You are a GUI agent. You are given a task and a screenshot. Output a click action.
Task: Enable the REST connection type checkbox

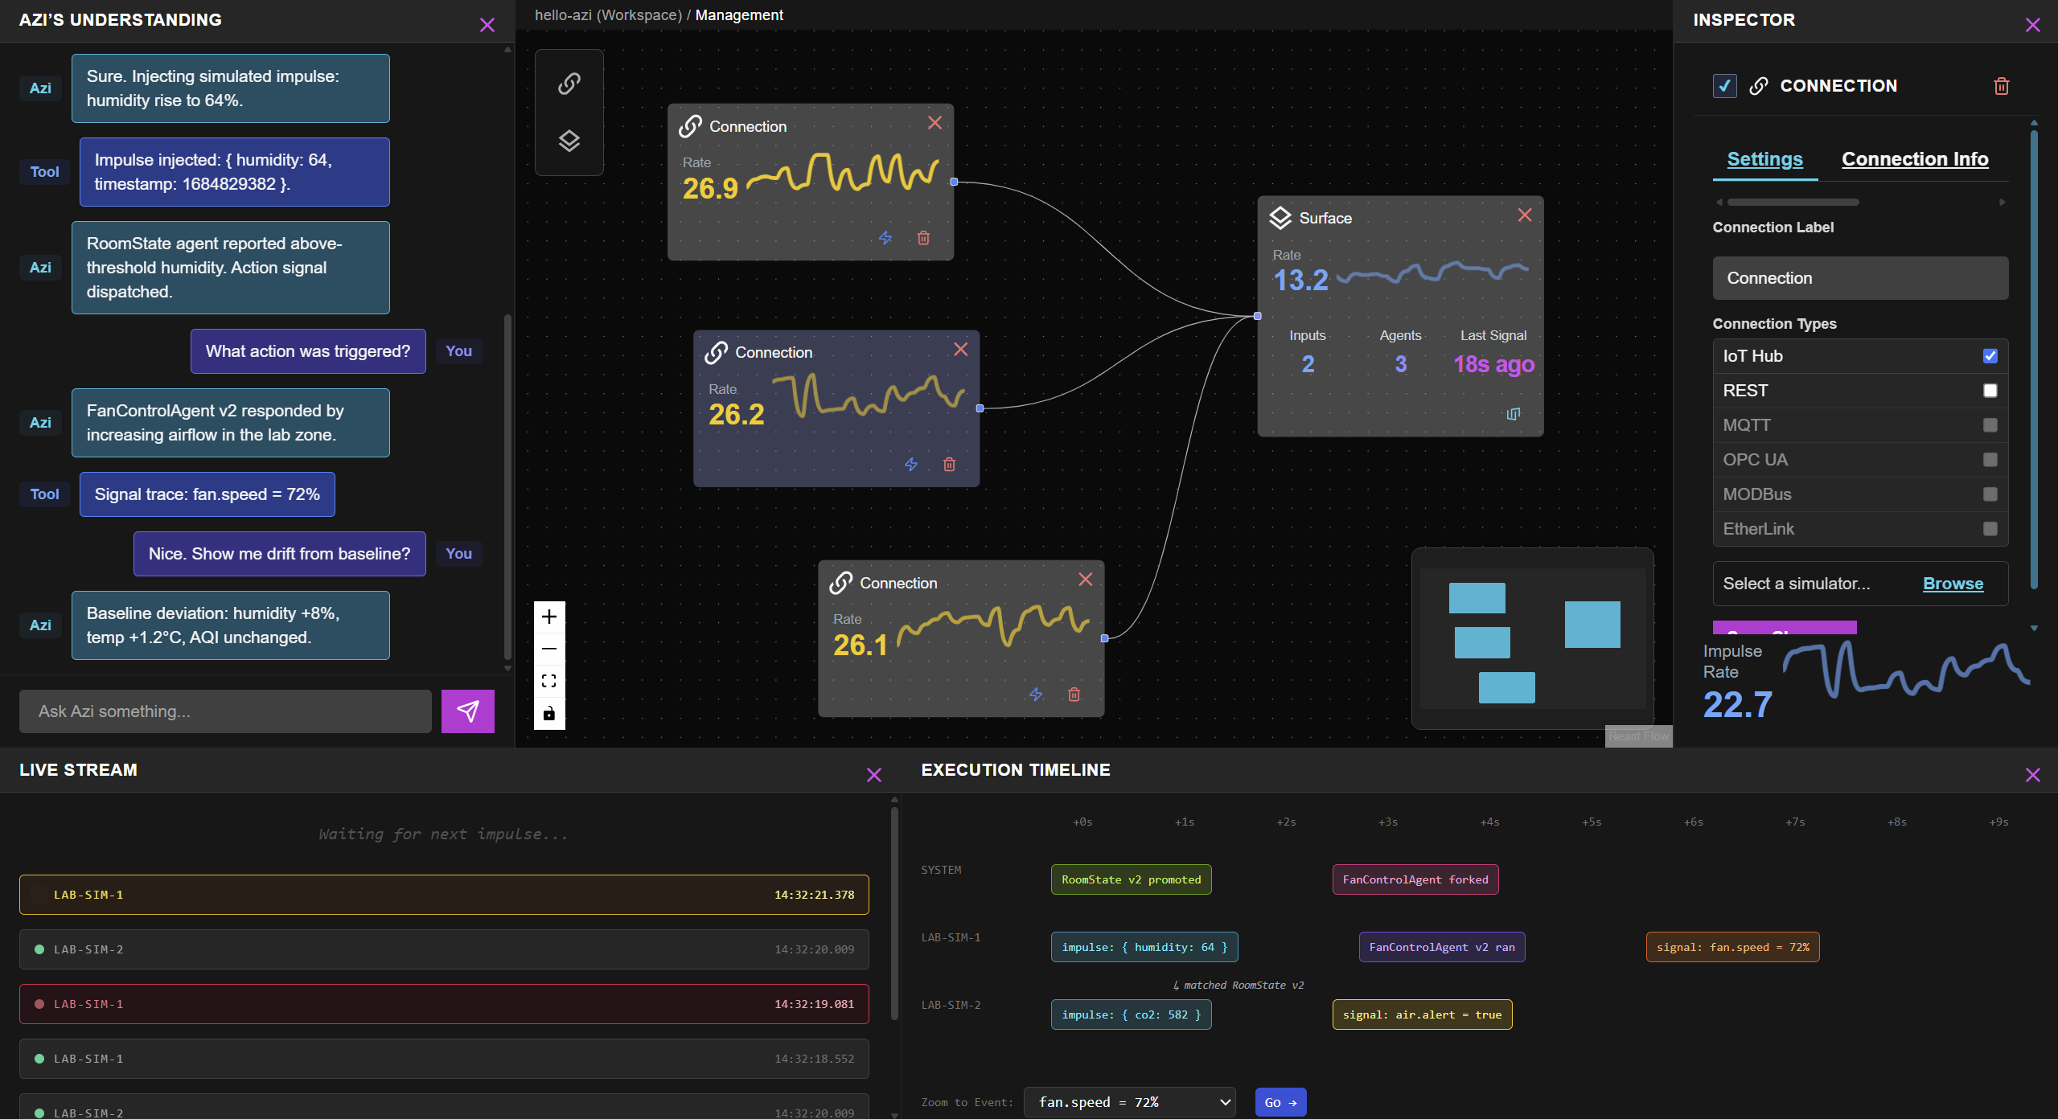[1990, 391]
